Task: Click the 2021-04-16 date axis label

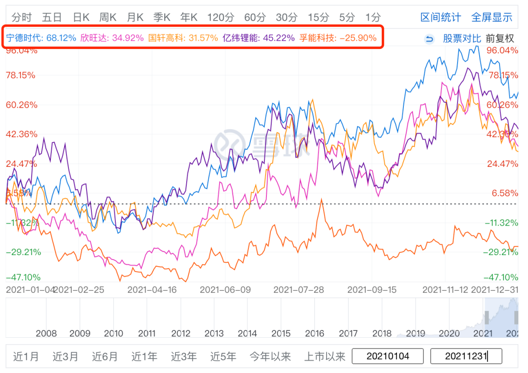Action: 152,290
